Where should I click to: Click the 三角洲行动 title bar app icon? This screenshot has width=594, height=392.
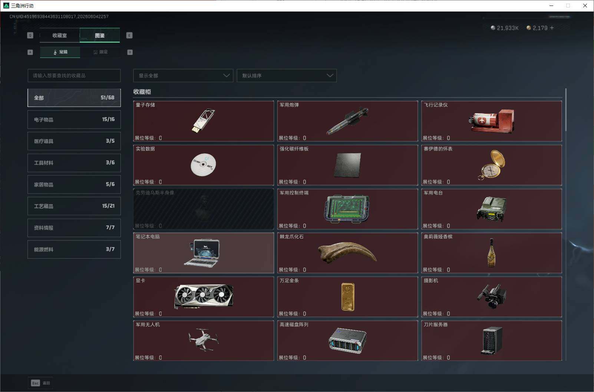(x=6, y=6)
